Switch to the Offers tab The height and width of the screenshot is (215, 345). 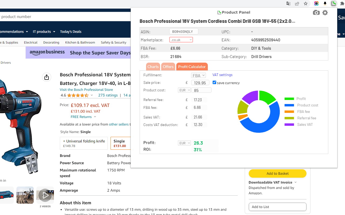[168, 67]
